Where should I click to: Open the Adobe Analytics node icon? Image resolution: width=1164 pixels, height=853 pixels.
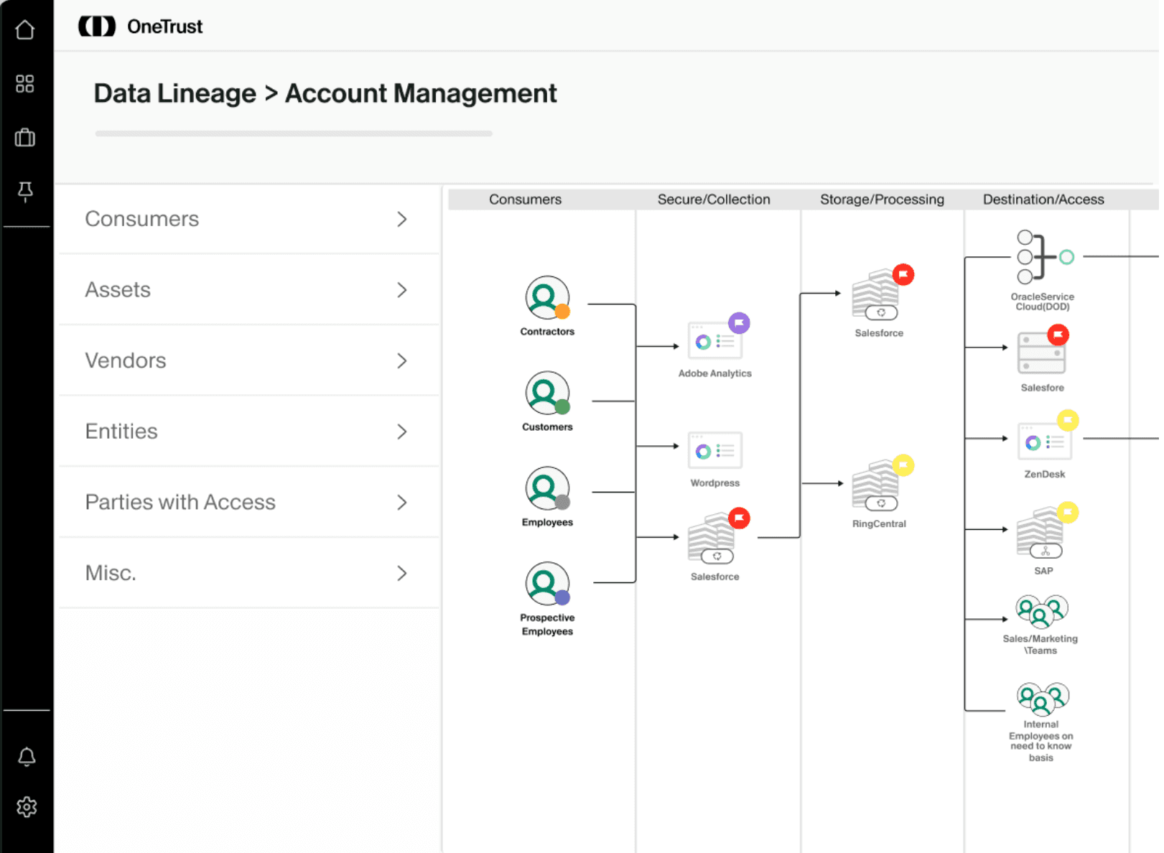click(x=714, y=341)
